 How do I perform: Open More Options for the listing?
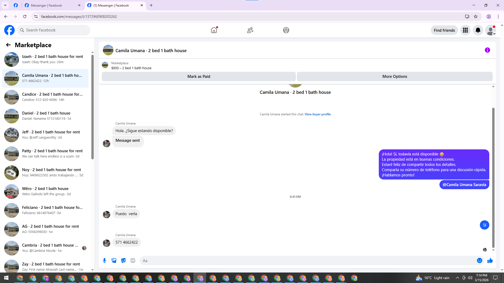point(395,77)
